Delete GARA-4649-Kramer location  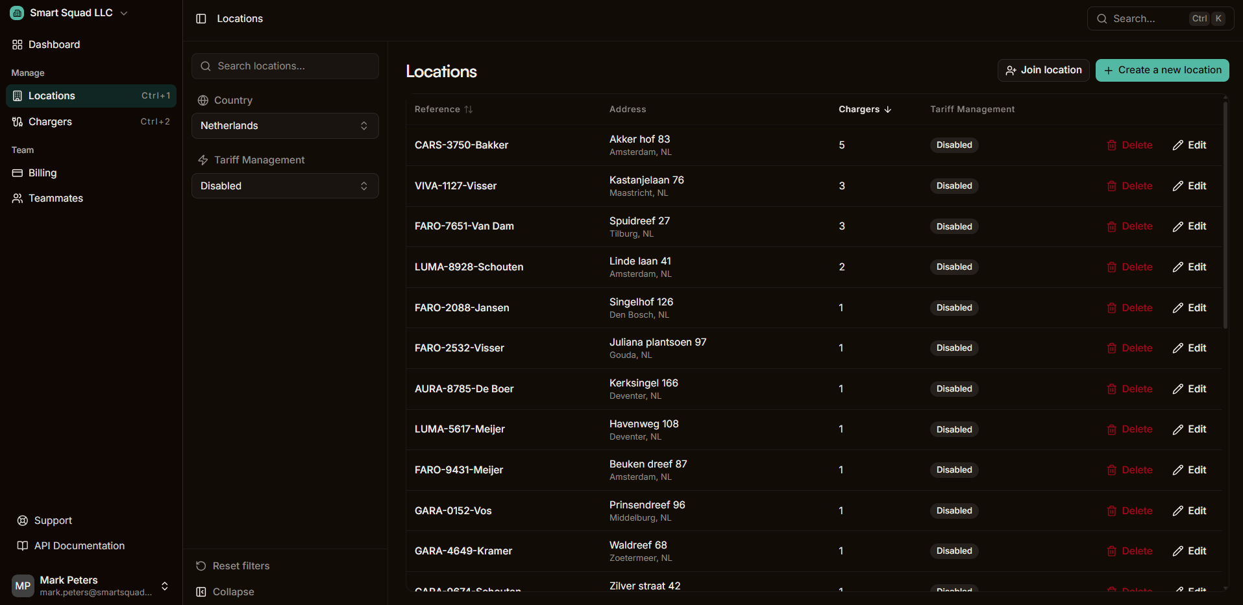[1129, 551]
